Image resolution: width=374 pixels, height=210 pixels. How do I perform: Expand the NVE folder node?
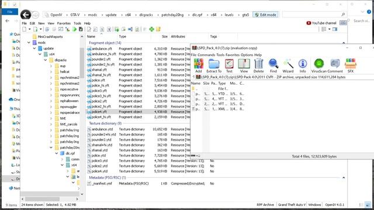pyautogui.click(x=51, y=118)
